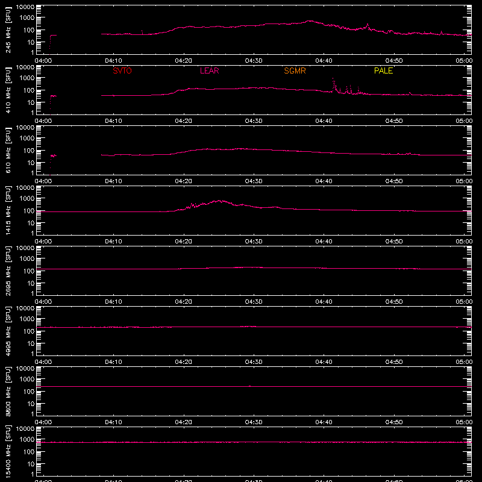
Task: Click 04:10 tick label under 245 MHz plot
Action: tap(113, 61)
